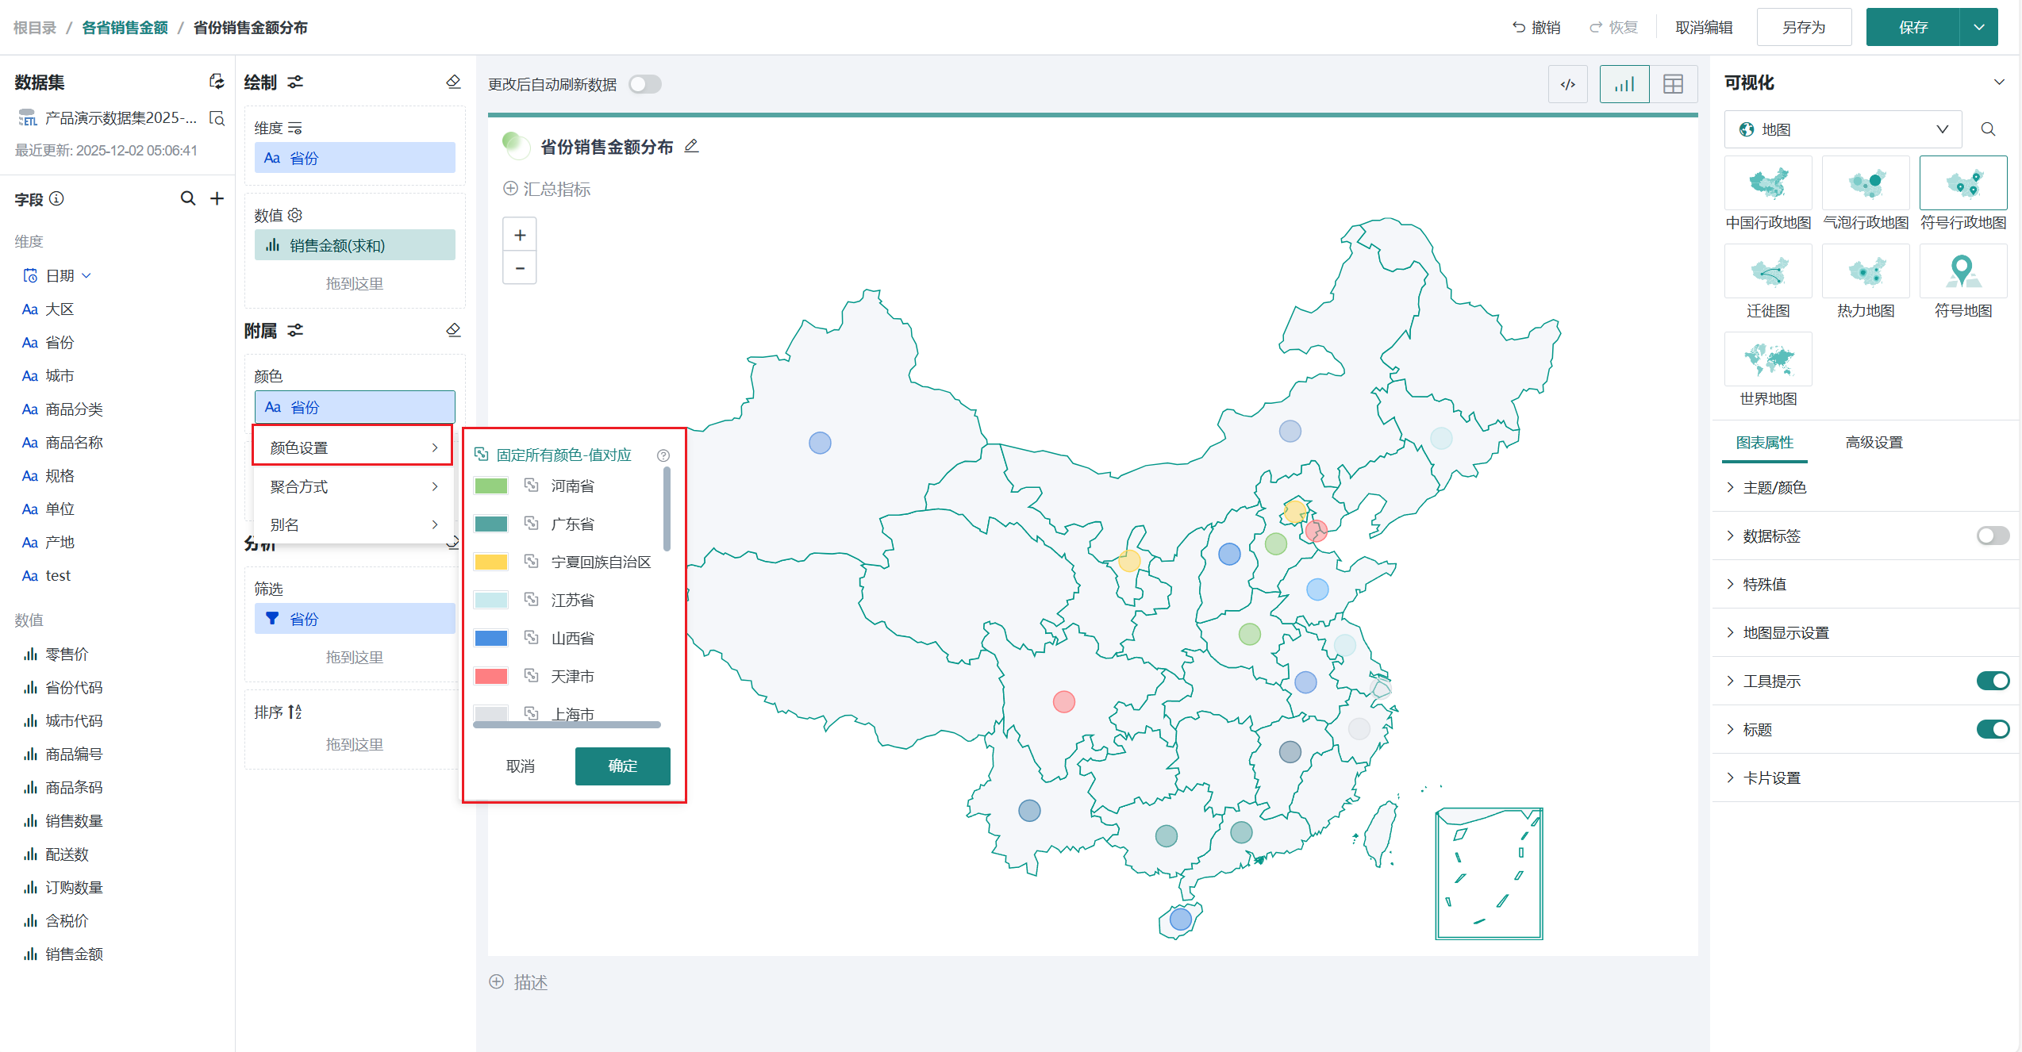Switch to table view icon
Screen dimensions: 2022x1052
(x=1673, y=84)
